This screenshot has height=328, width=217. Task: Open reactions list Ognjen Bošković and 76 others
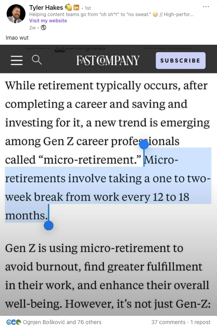62,322
